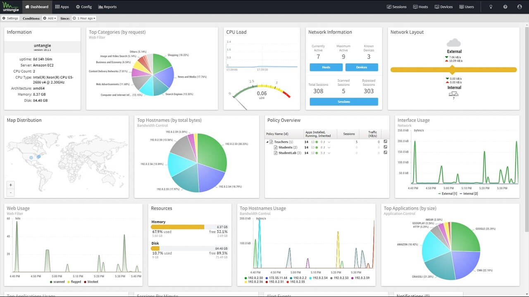The image size is (529, 297).
Task: Select the StudentLab (3) policy row
Action: [x=327, y=153]
